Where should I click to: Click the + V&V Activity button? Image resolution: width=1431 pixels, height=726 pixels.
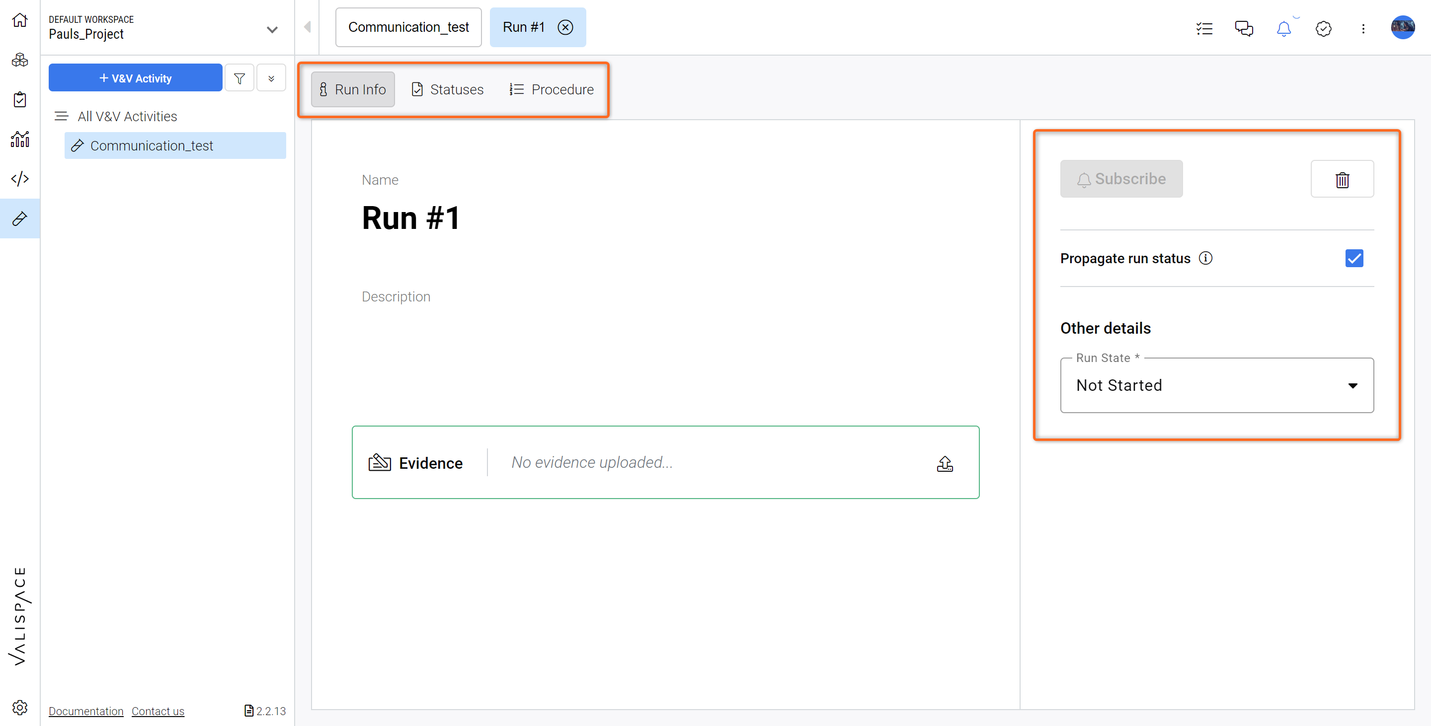136,78
